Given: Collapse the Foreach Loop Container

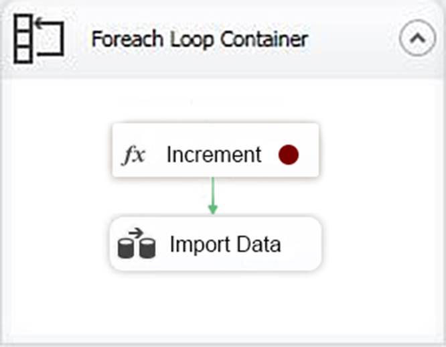Looking at the screenshot, I should coord(417,38).
